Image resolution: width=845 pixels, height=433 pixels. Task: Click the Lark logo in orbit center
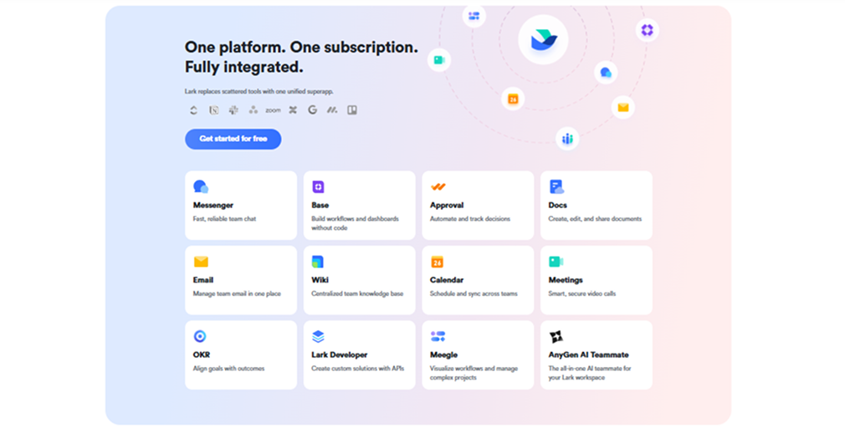click(543, 40)
